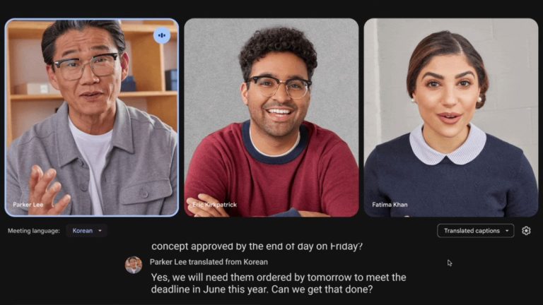Select Parker Lee's video tile

tap(92, 118)
